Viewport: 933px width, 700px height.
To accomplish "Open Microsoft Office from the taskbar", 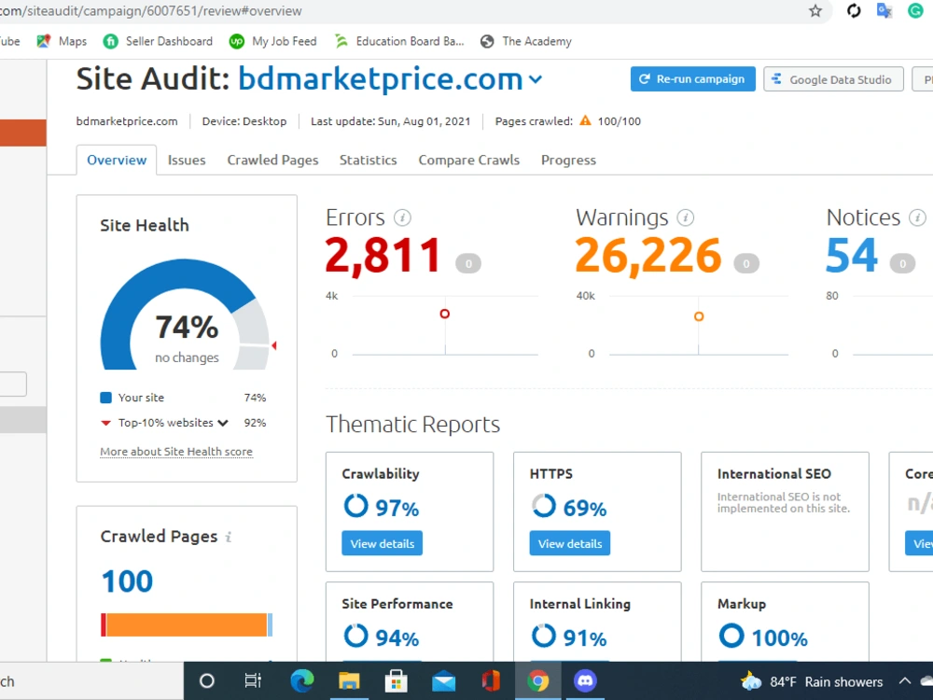I will pos(491,680).
